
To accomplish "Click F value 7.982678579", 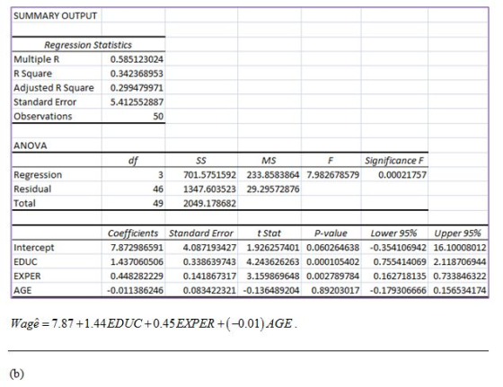I will point(333,175).
